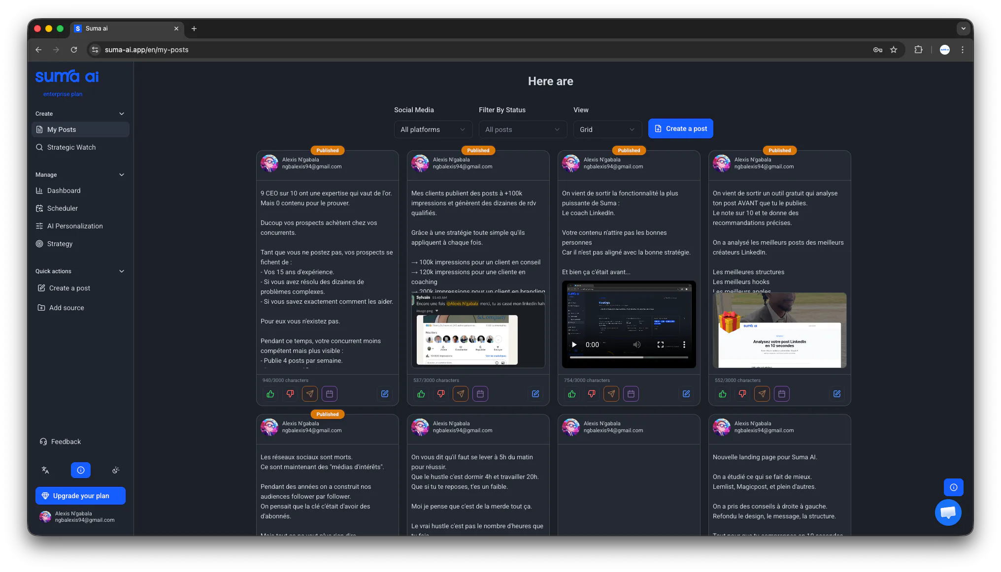The image size is (1001, 572).
Task: Open the schedule calendar icon on 'outil gratuit' post
Action: (x=782, y=394)
